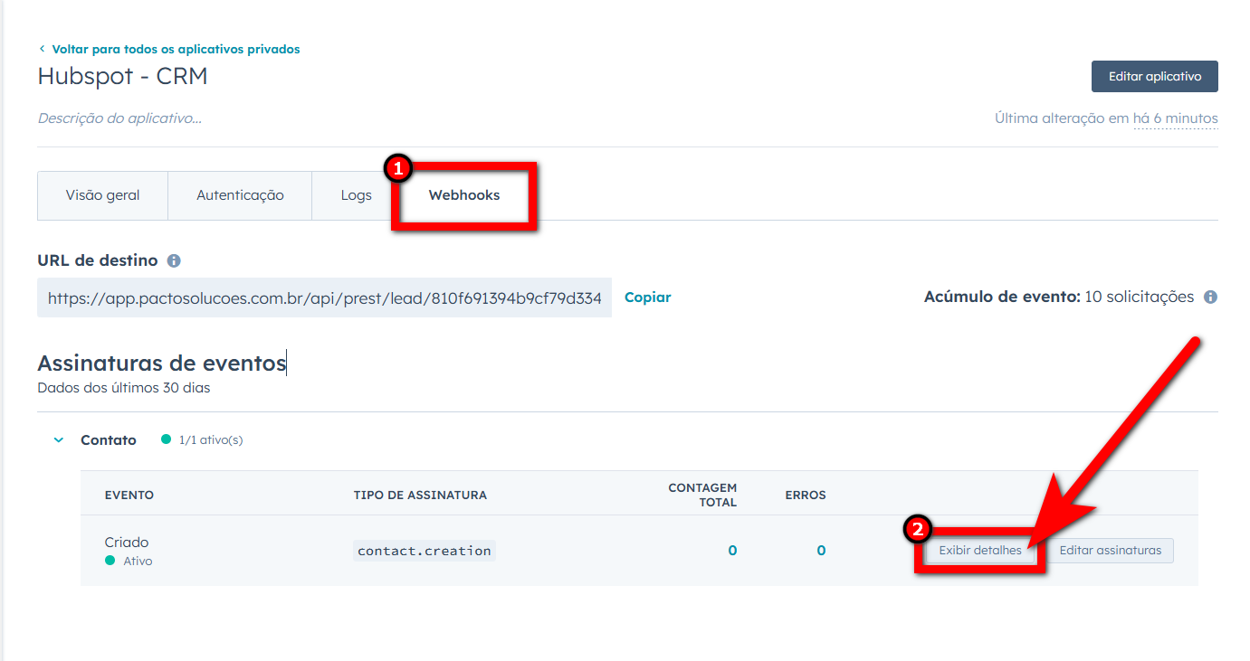Collapse the Contato section chevron
The height and width of the screenshot is (661, 1250).
pos(59,440)
